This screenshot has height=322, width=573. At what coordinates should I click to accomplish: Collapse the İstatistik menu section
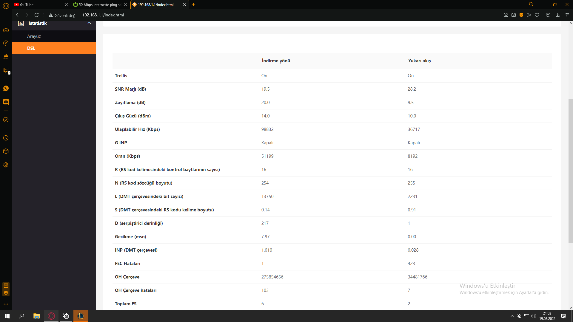(x=89, y=23)
